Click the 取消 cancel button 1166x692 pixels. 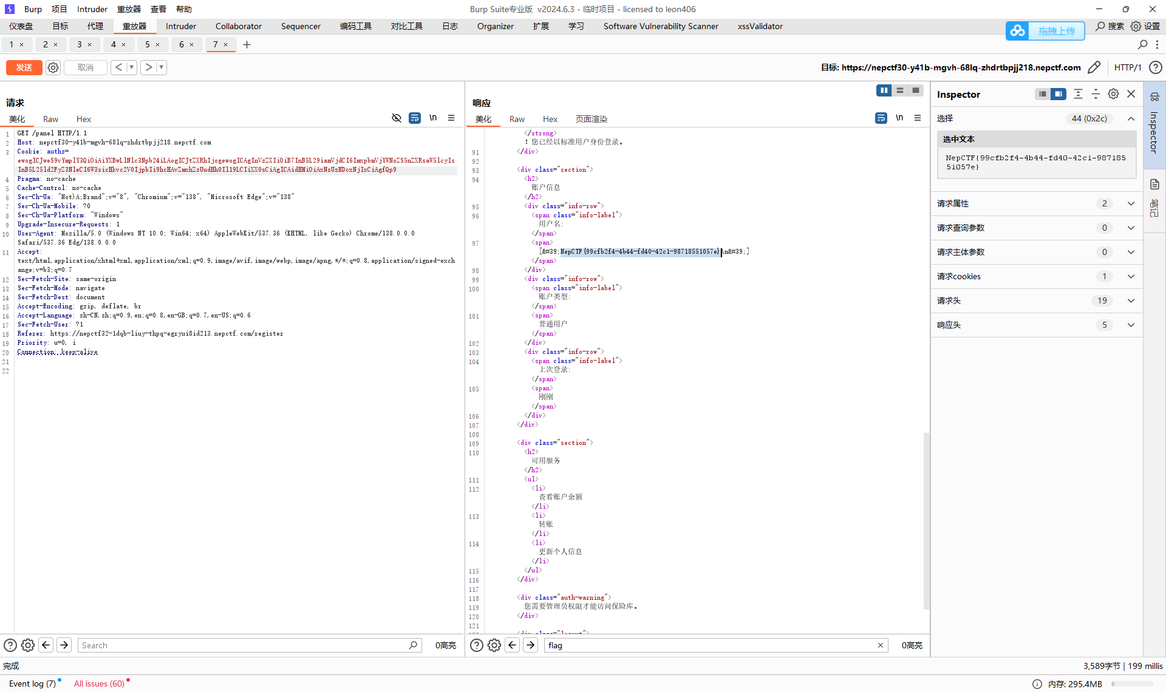[85, 67]
